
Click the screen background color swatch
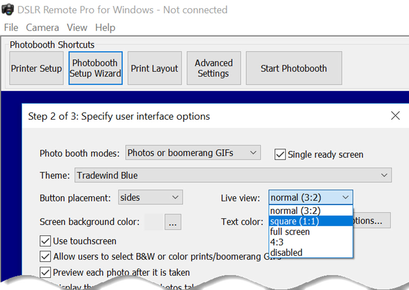(154, 222)
